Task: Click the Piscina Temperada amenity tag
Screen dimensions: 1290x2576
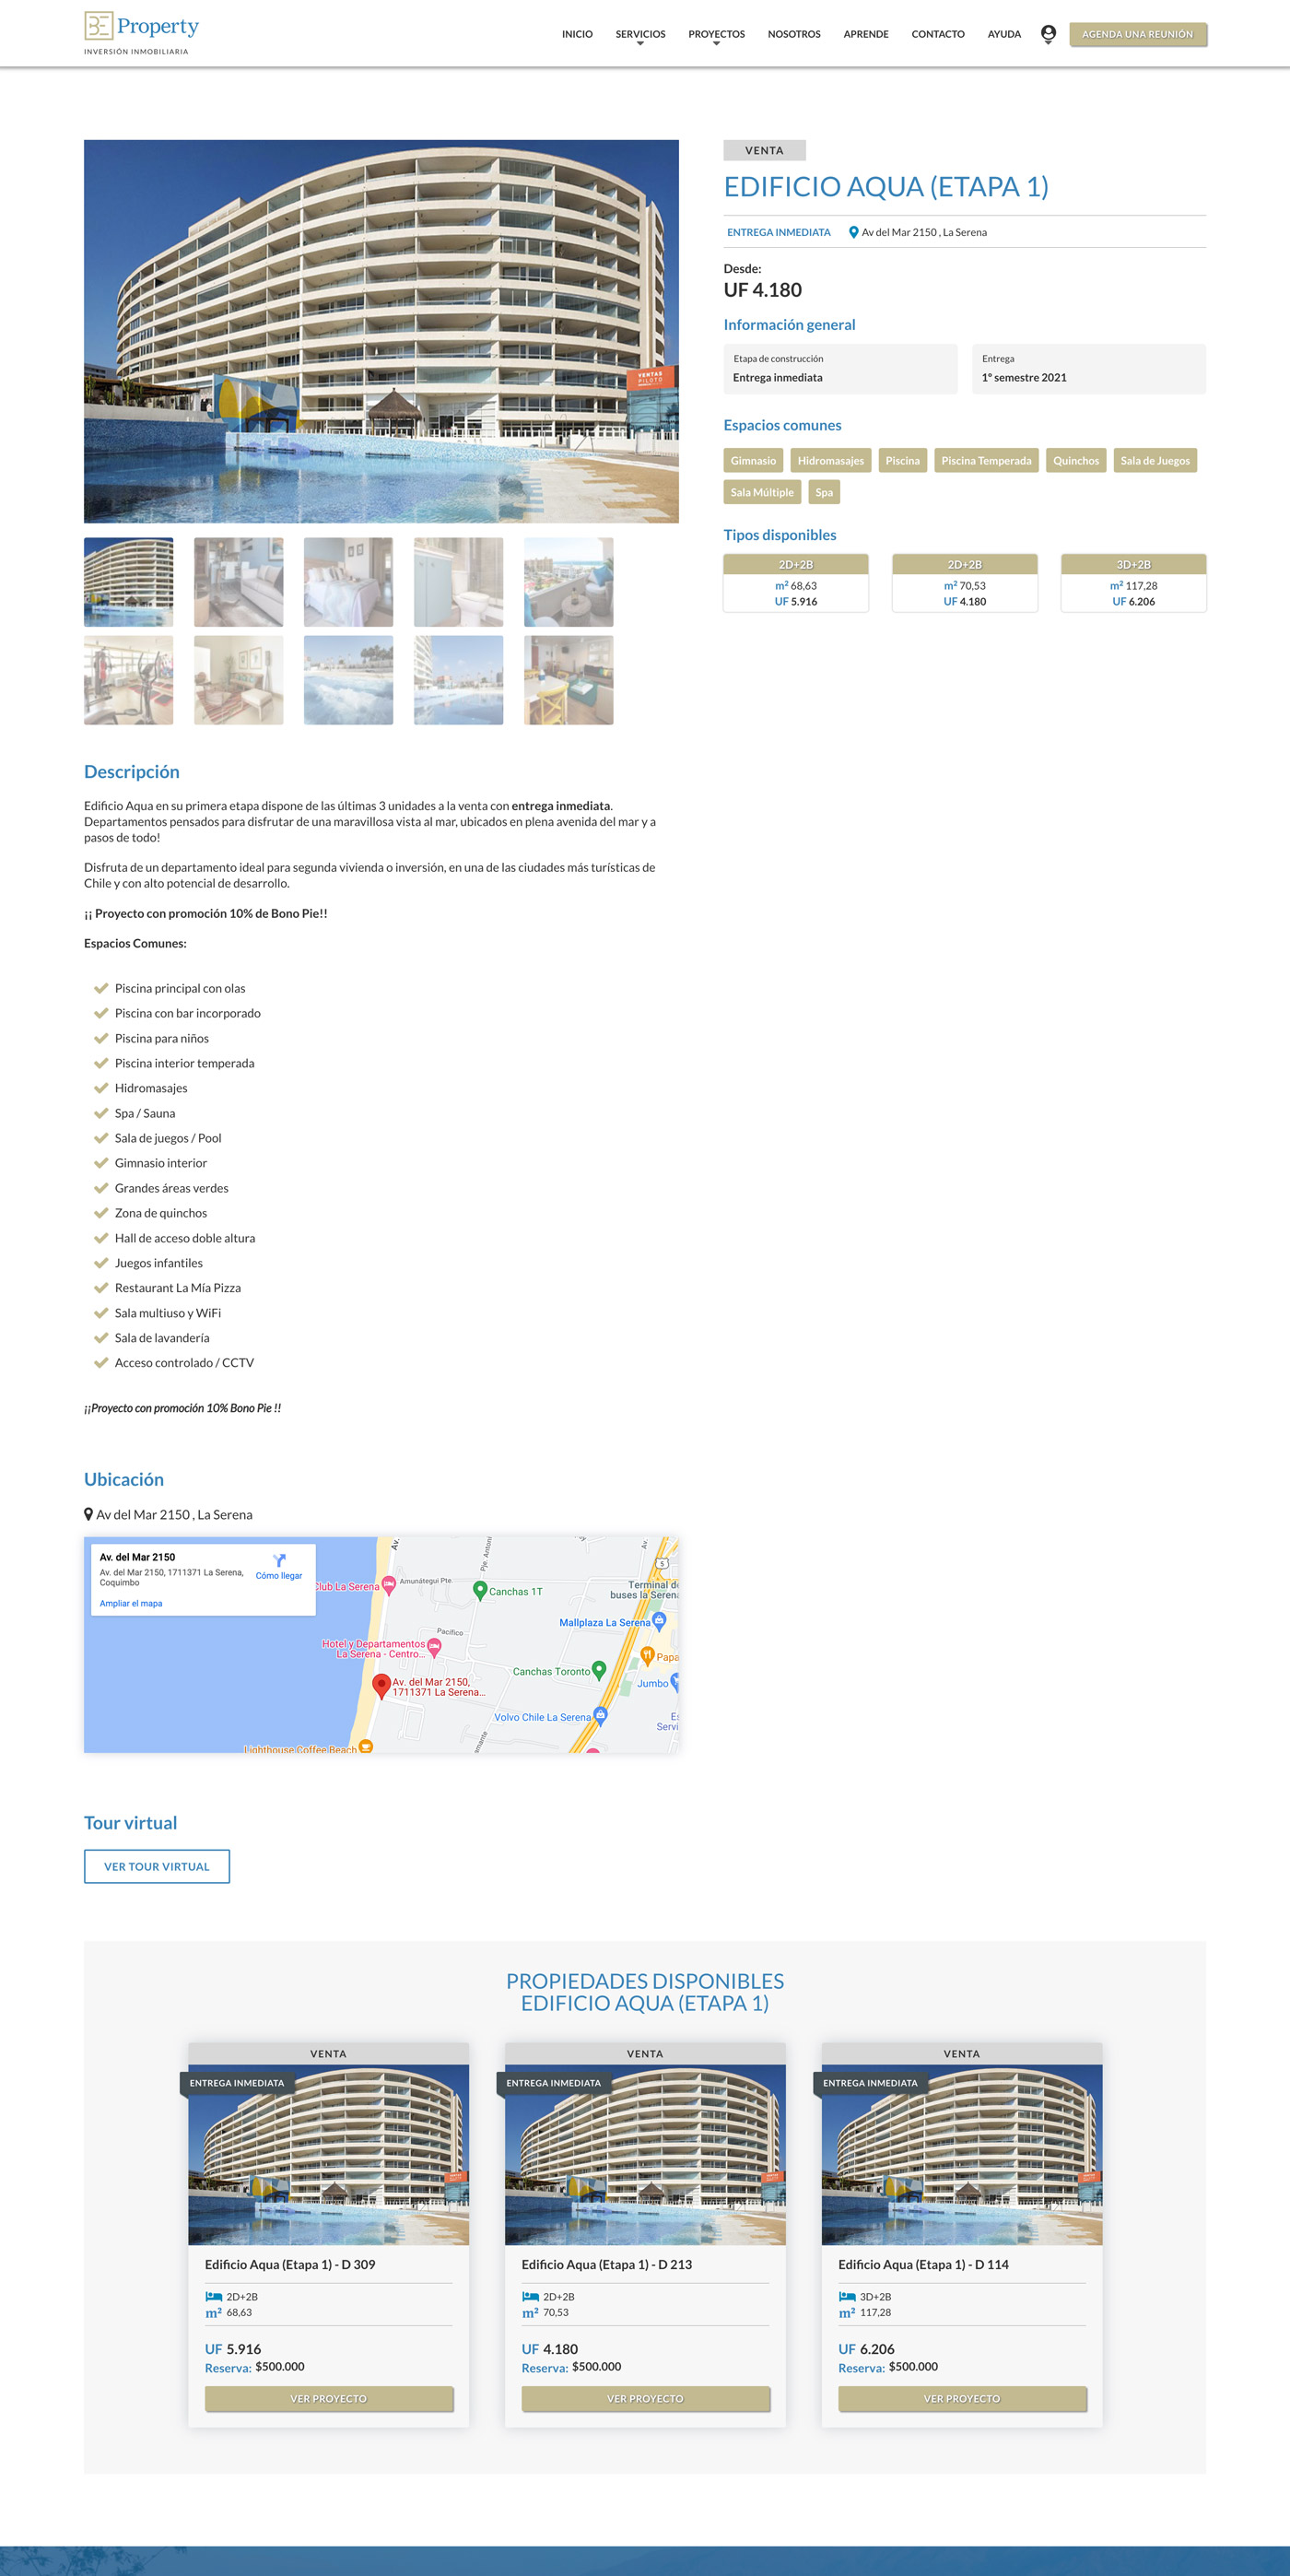Action: pyautogui.click(x=986, y=460)
